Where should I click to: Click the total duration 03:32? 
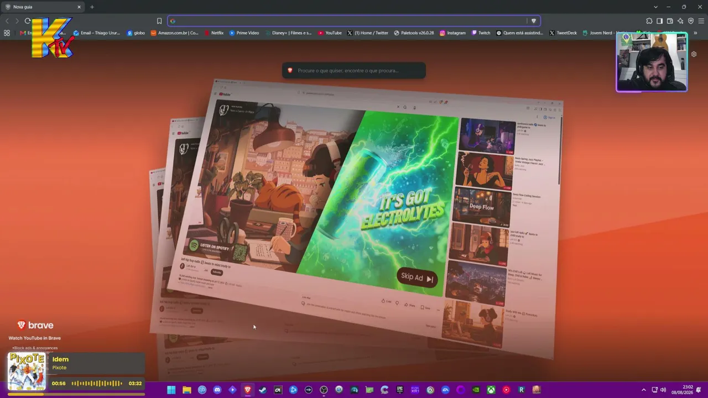click(x=135, y=383)
